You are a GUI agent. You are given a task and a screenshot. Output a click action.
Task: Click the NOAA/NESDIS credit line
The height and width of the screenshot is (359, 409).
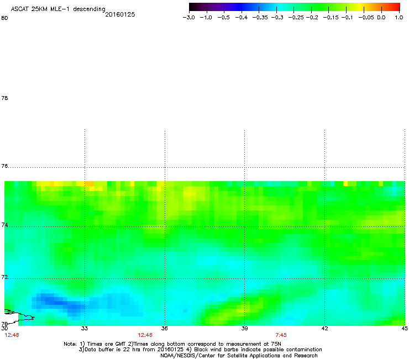pyautogui.click(x=239, y=356)
